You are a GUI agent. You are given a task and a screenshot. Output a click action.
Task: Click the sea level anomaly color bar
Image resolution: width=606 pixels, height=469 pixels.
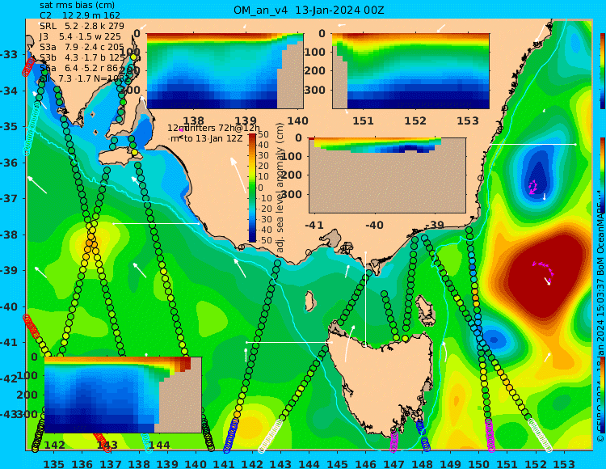tap(252, 188)
